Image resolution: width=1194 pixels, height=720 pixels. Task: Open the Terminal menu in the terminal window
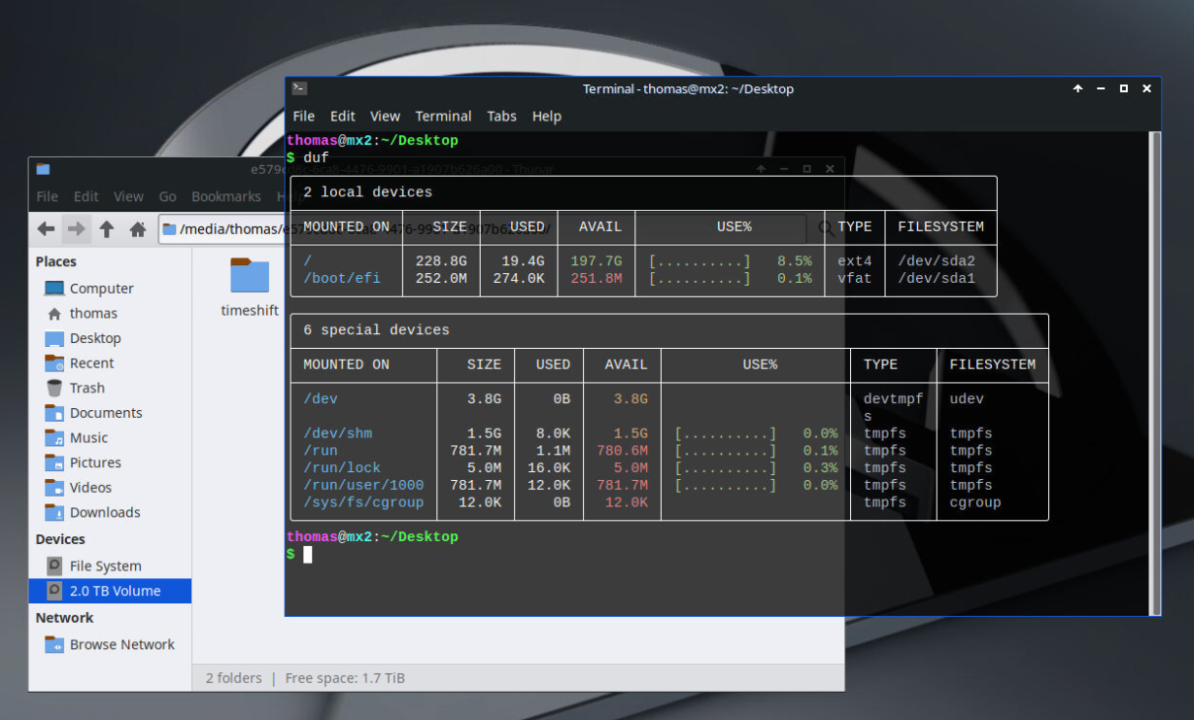(x=443, y=116)
